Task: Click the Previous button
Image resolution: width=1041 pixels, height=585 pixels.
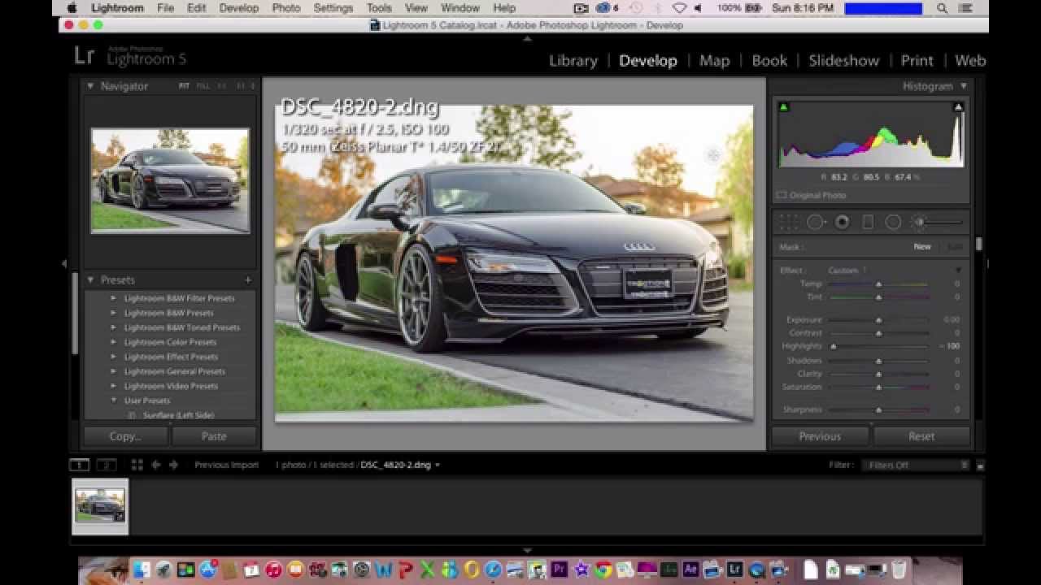Action: (820, 436)
